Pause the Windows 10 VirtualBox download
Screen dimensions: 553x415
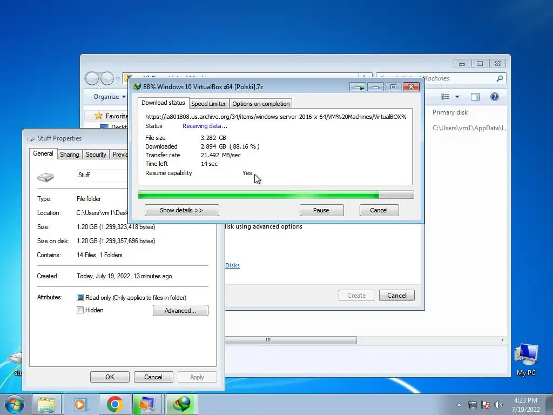[321, 210]
